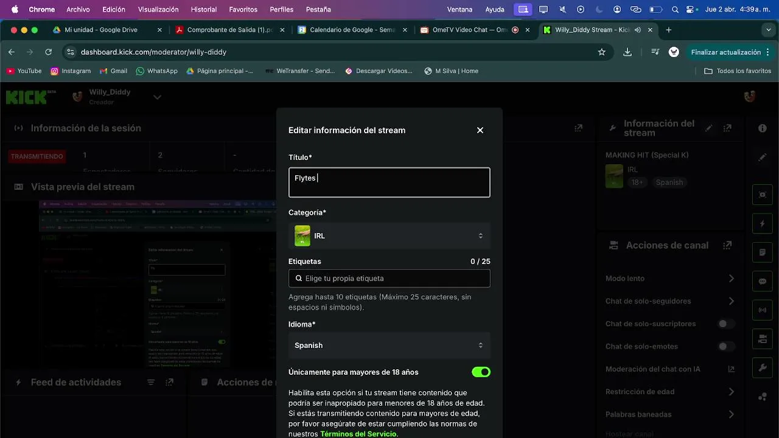779x438 pixels.
Task: Open the Términos del Servicio link
Action: 358,434
